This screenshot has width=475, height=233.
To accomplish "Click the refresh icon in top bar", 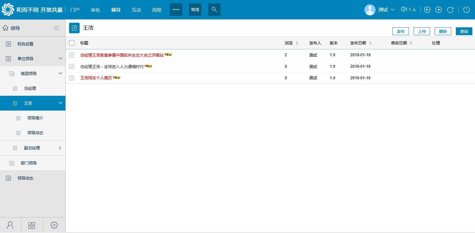I will click(x=450, y=10).
